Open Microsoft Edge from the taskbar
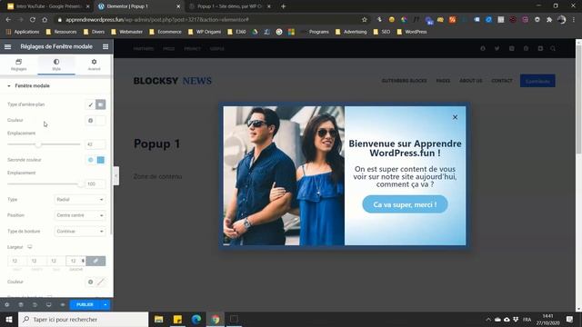582x327 pixels. [196, 319]
